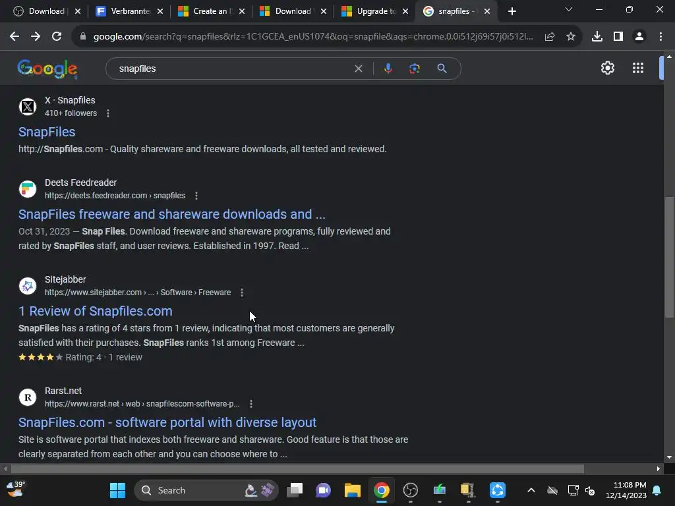Click the deets.feedreader.com snapfiles URL
This screenshot has width=675, height=506.
(115, 196)
